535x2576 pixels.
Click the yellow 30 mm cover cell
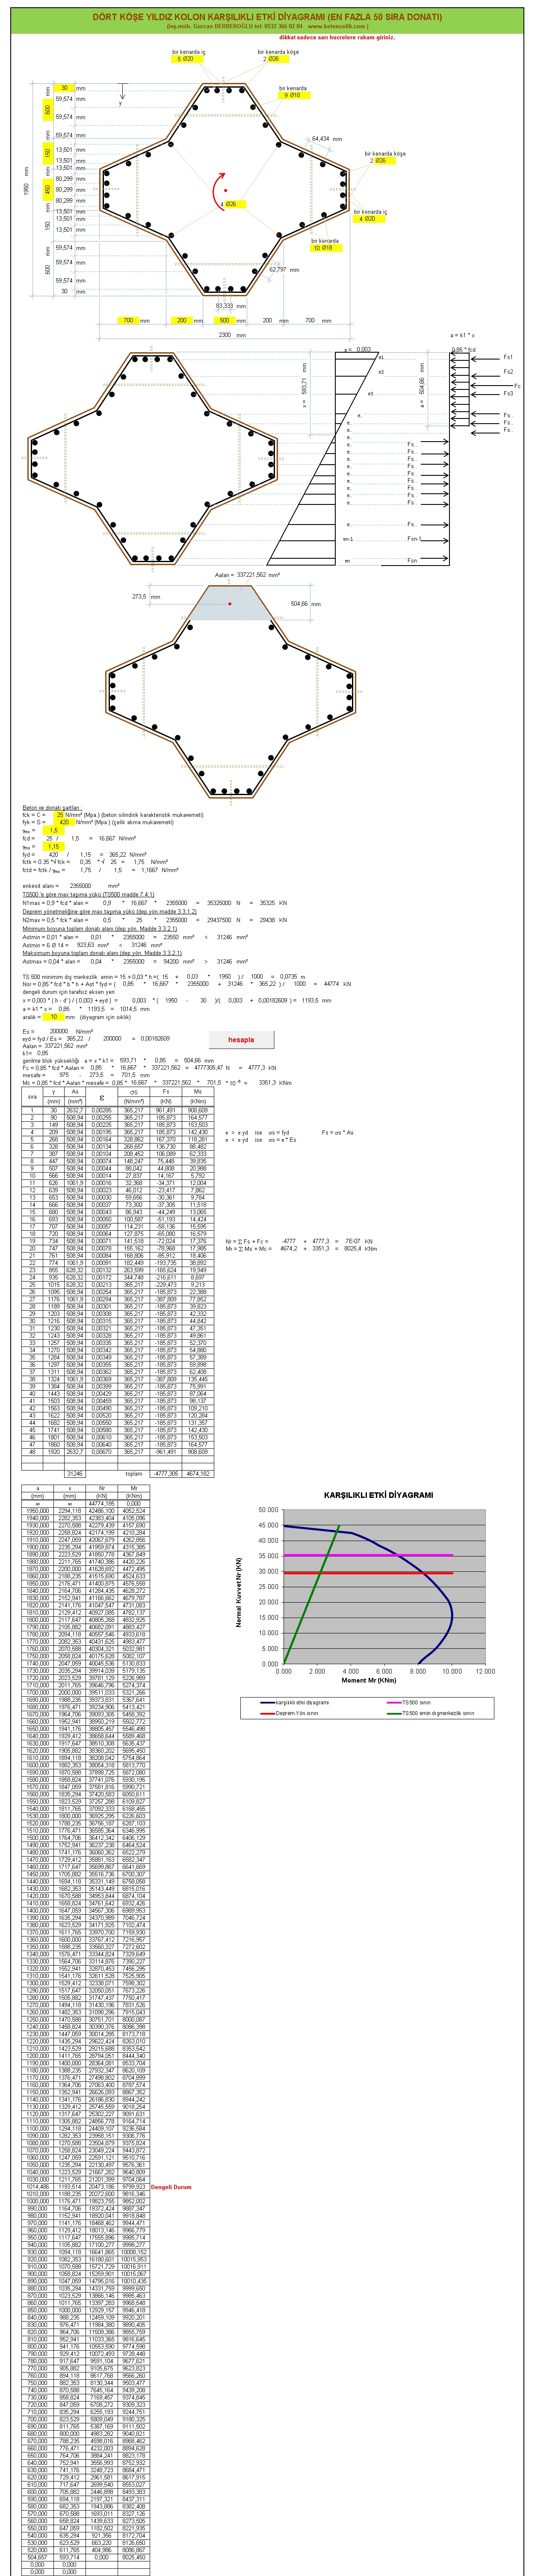click(65, 88)
